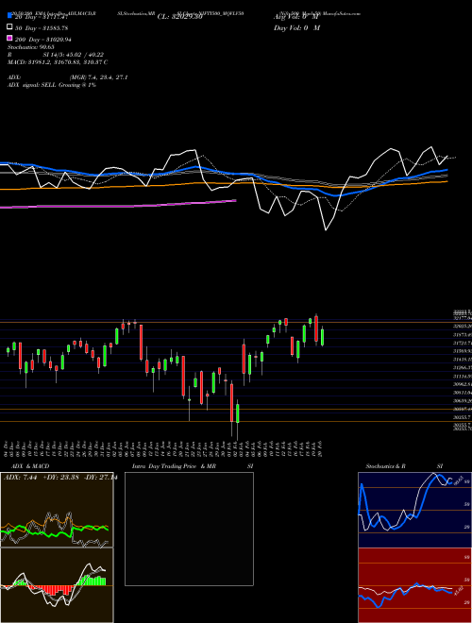Screen dimensions: 472x623
Task: Click the MACD values line
Action: 58,62
